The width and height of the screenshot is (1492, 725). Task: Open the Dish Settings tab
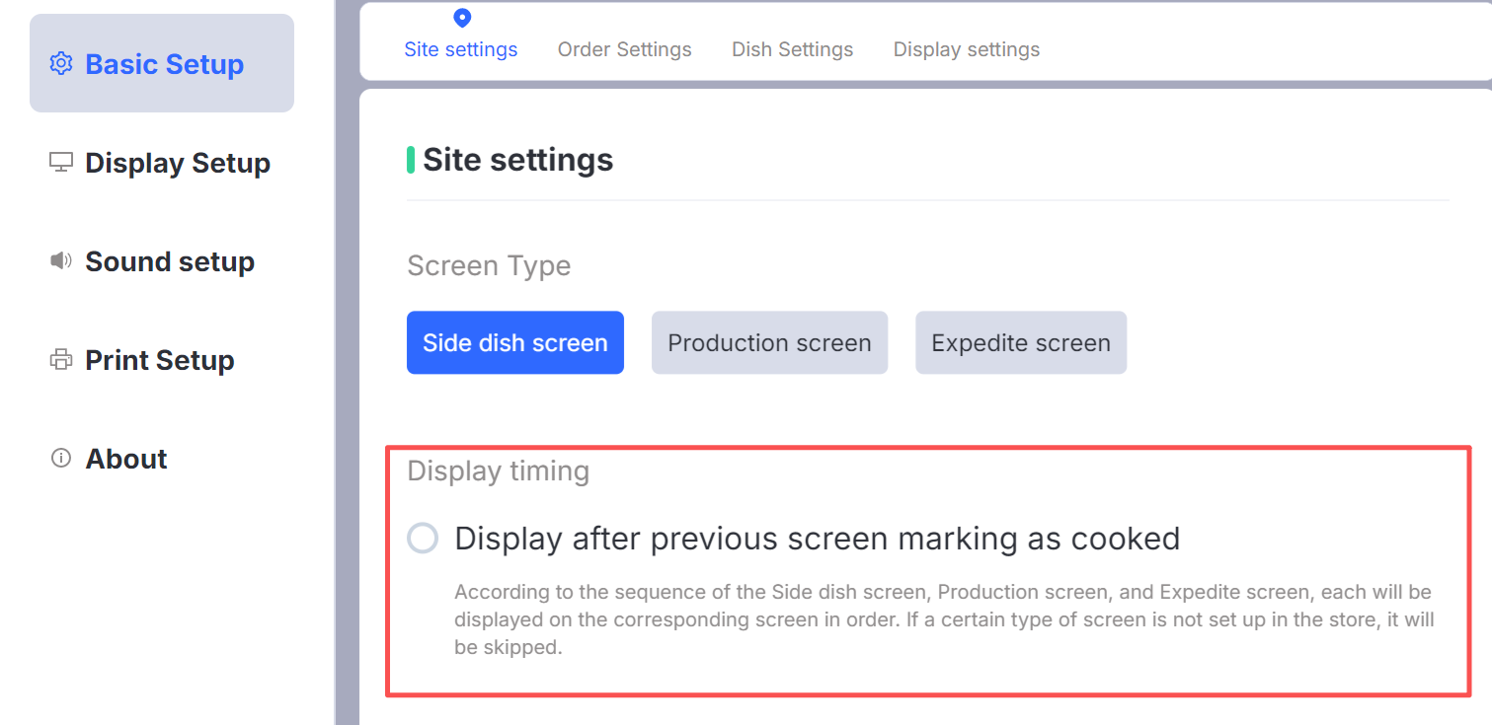tap(792, 49)
